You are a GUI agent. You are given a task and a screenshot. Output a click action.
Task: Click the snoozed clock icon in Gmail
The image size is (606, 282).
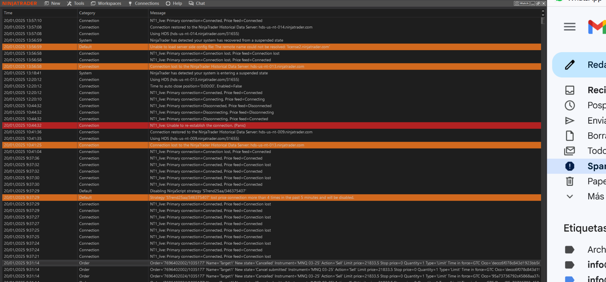tap(570, 105)
